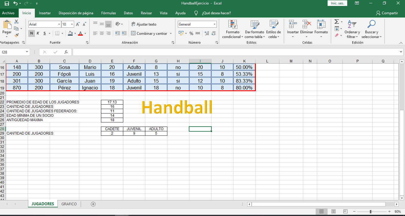Toggle middle vertical alignment
405x216 pixels.
pyautogui.click(x=102, y=24)
